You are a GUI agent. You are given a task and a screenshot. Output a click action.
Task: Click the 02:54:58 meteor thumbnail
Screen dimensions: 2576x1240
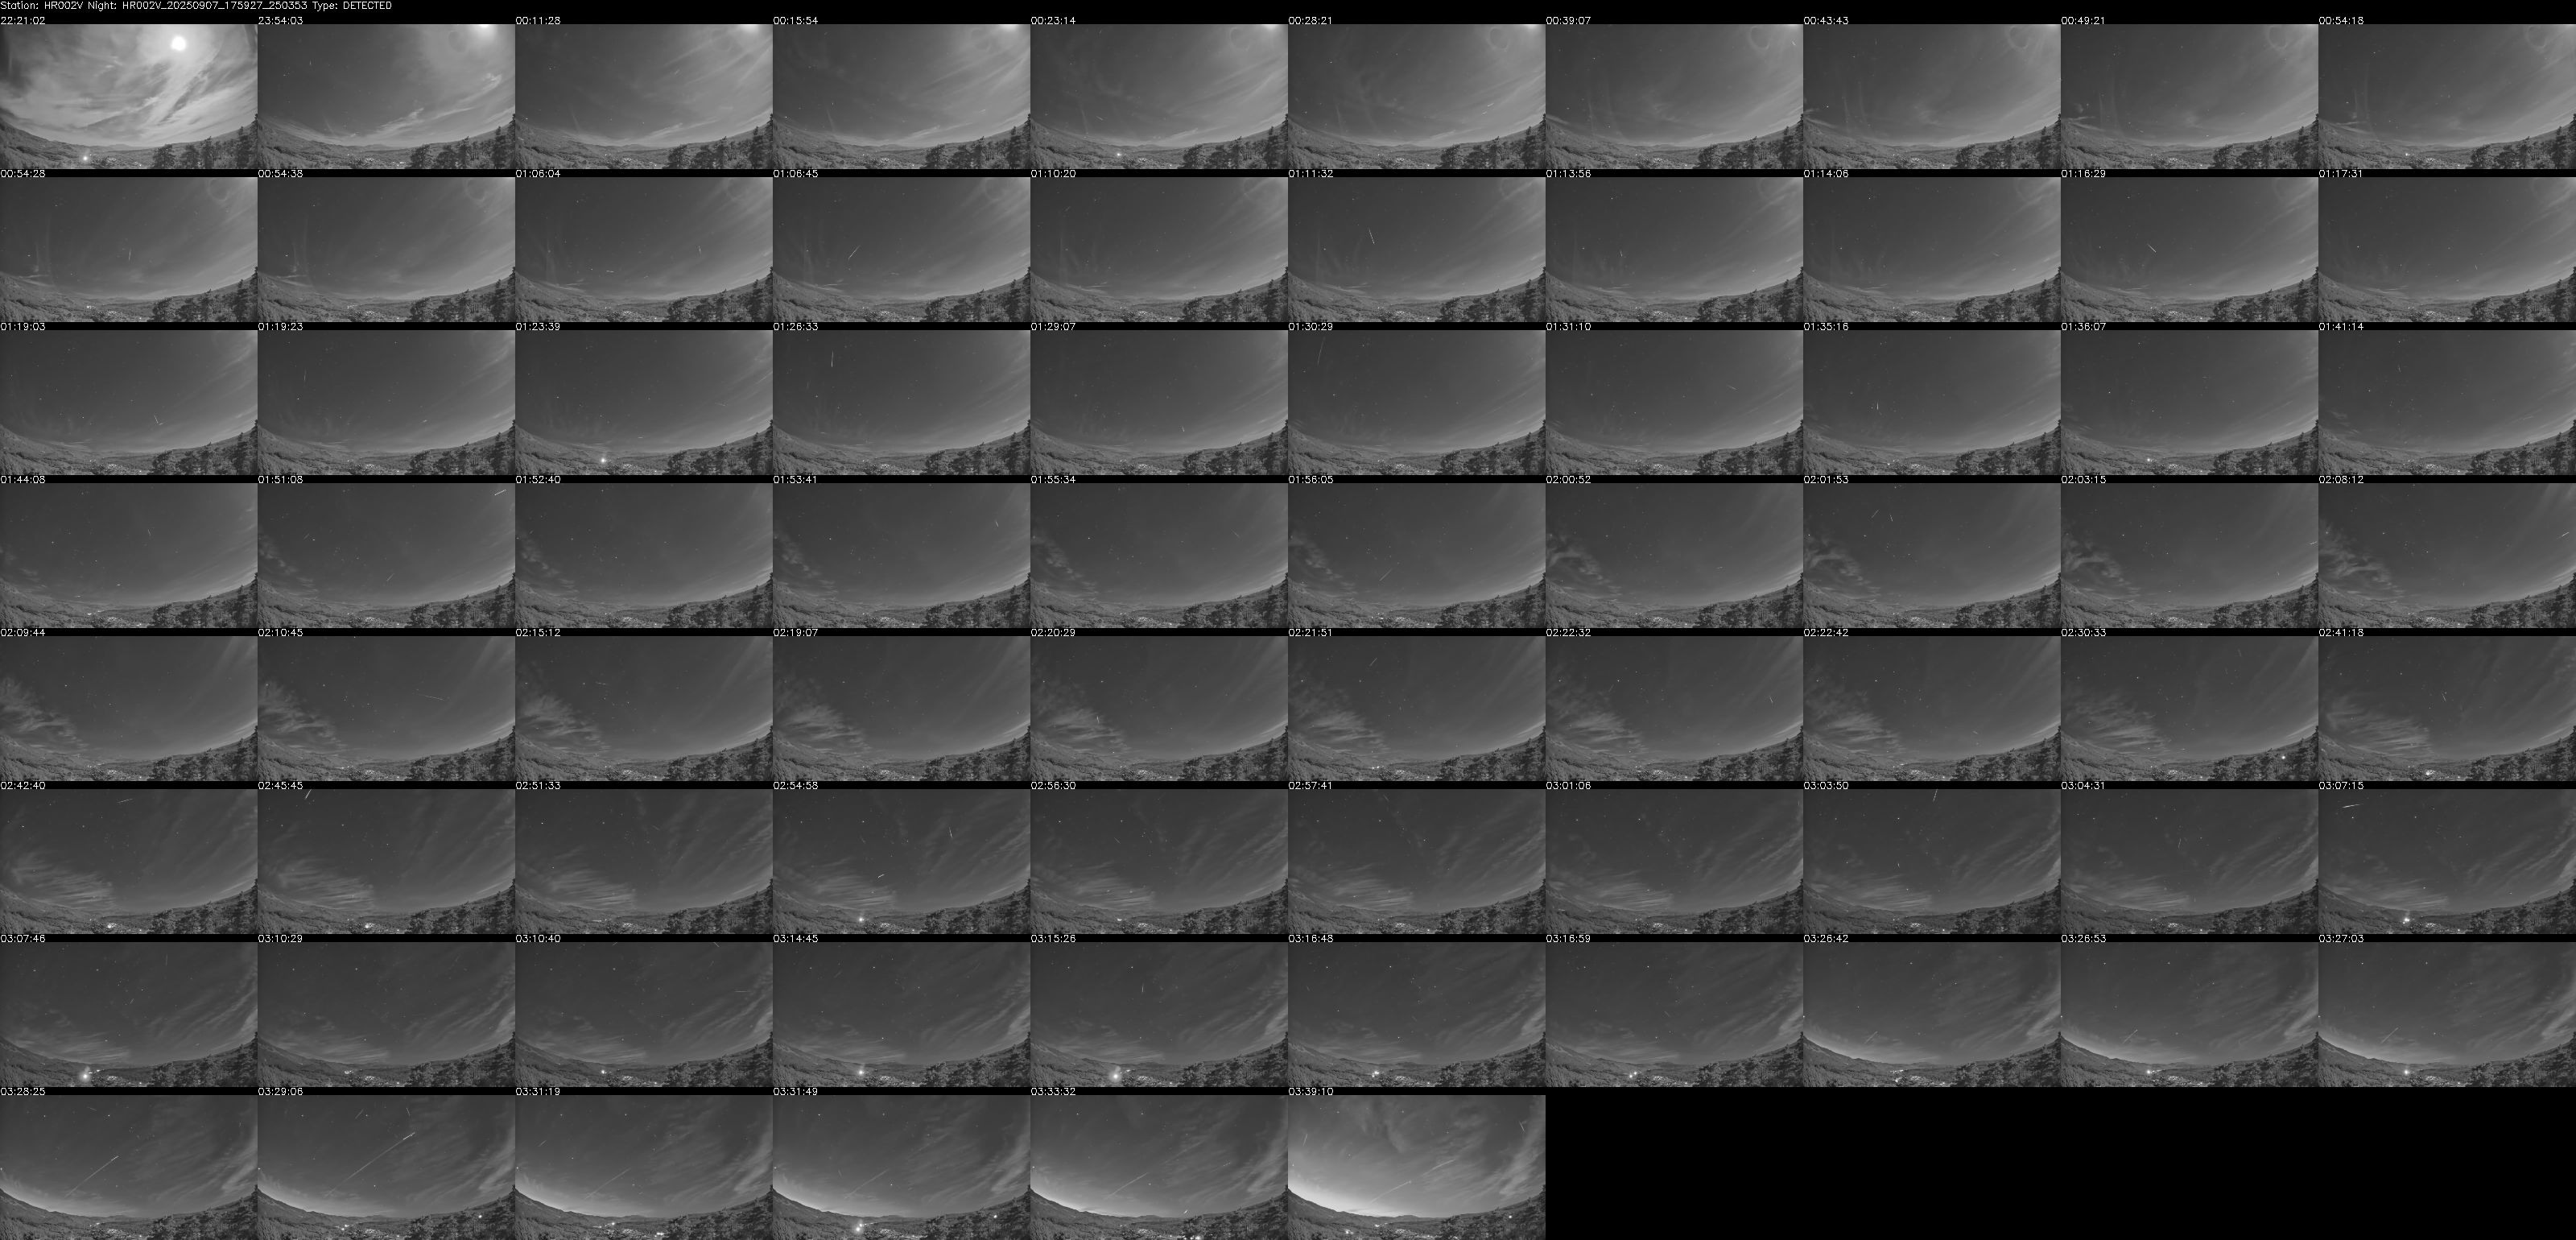[901, 861]
